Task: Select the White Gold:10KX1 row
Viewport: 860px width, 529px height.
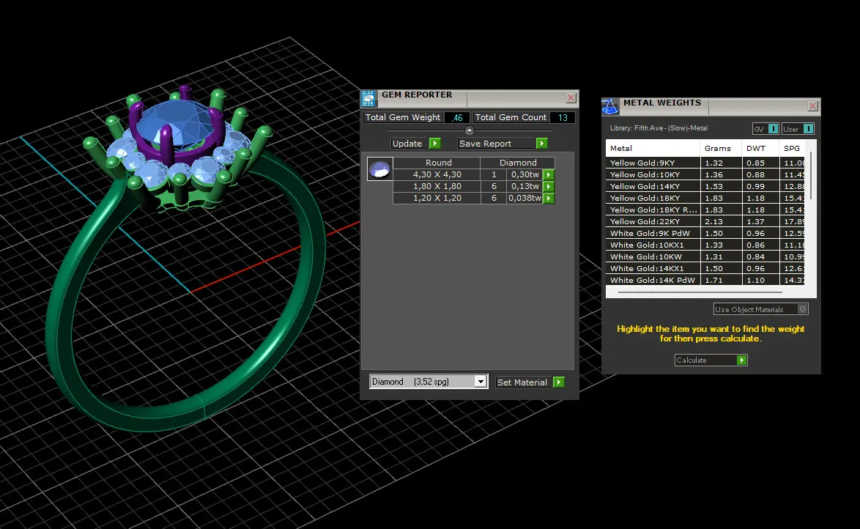Action: click(x=705, y=245)
